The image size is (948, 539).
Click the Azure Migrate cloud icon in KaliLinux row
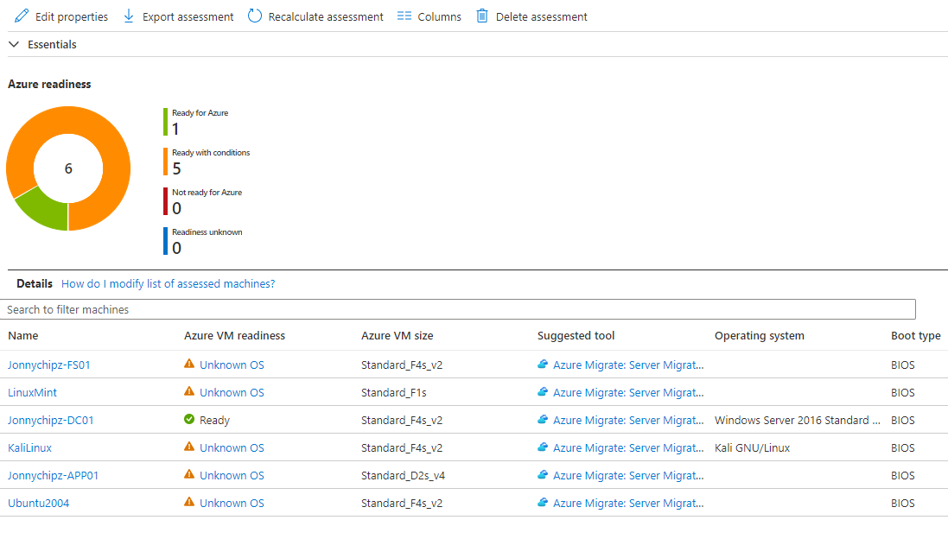click(543, 447)
